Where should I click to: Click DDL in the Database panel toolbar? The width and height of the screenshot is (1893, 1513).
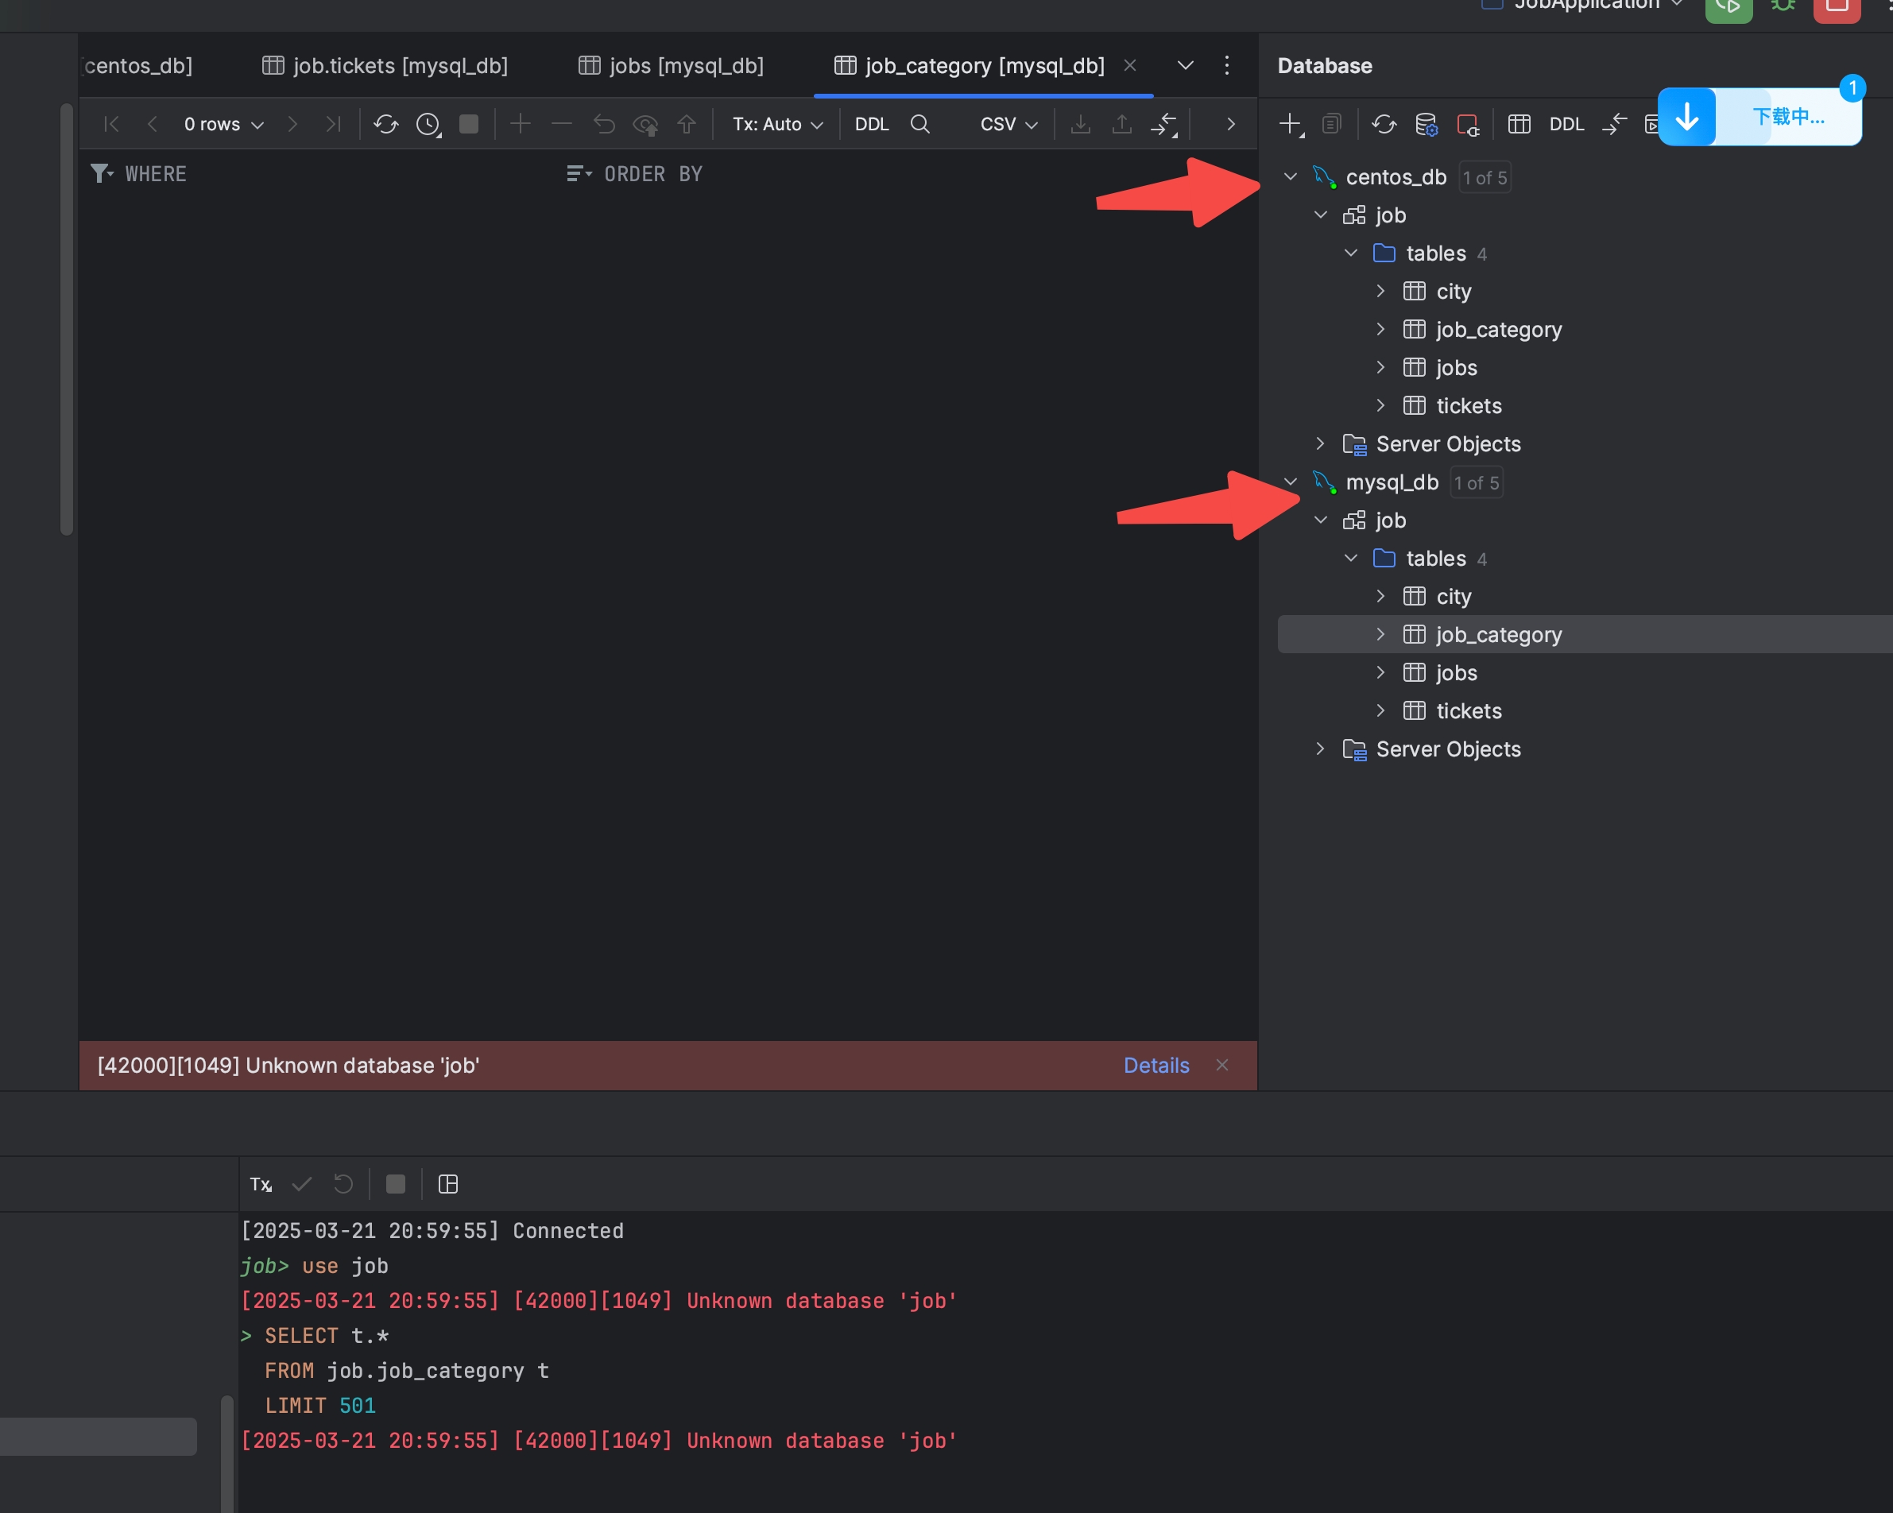[1567, 124]
